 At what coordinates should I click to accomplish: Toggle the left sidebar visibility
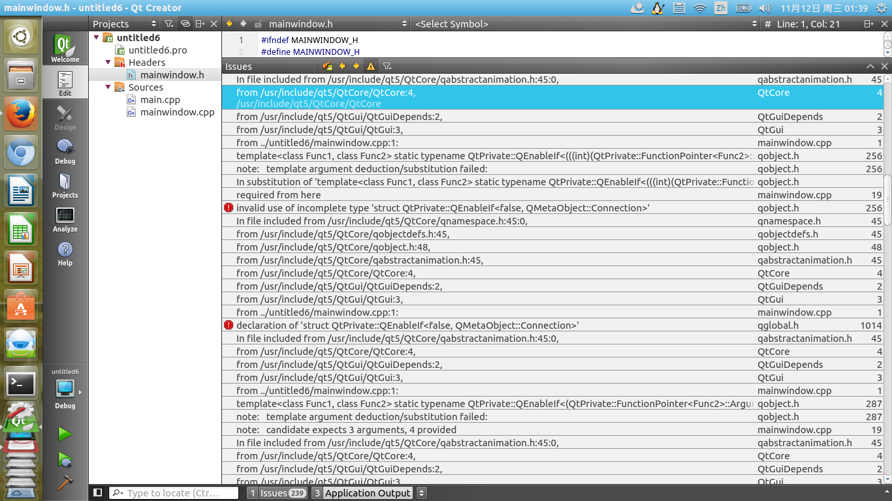click(x=98, y=493)
